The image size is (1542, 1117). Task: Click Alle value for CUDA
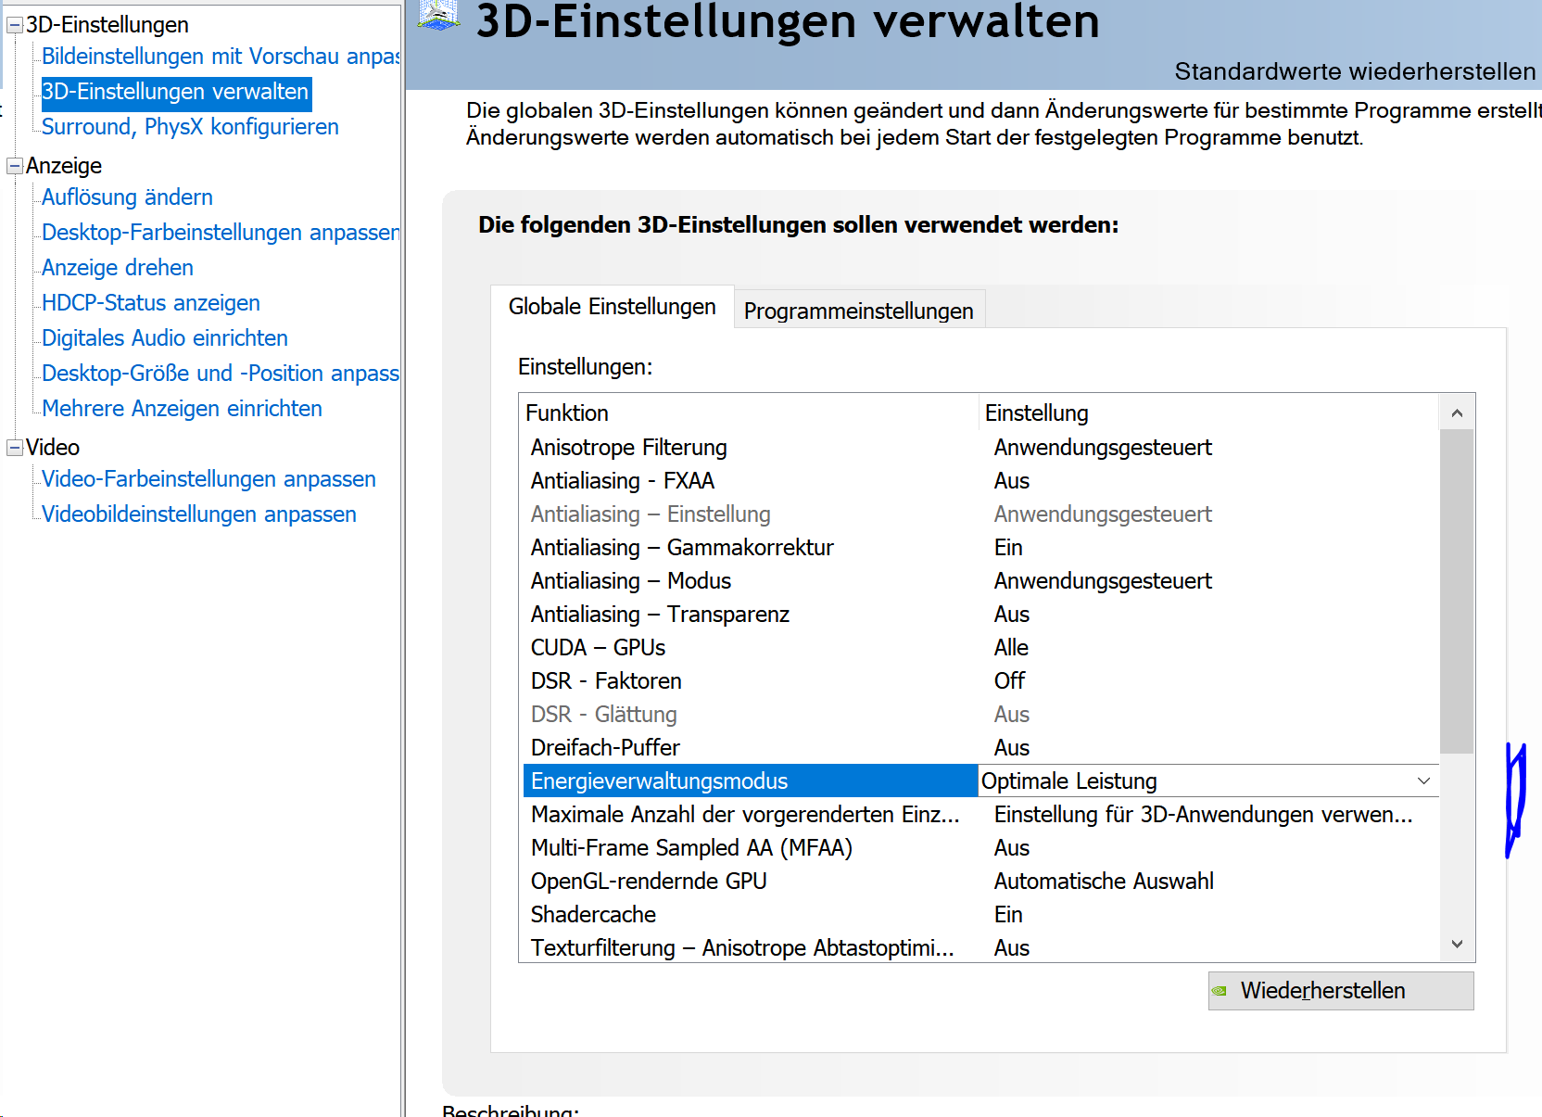[x=1011, y=648]
